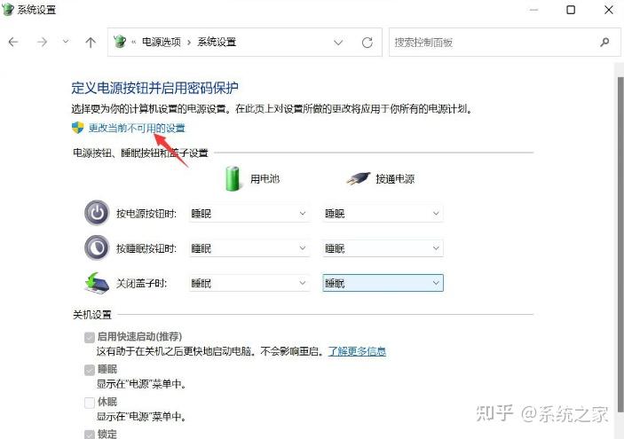Click the laptop lid close icon
The image size is (624, 439).
coord(97,283)
